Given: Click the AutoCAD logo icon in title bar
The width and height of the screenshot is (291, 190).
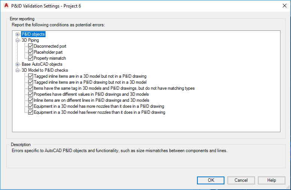Looking at the screenshot, I should [x=6, y=6].
